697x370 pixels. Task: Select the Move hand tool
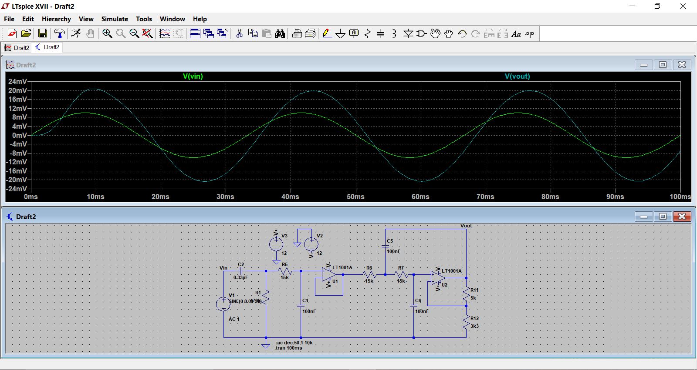(435, 33)
